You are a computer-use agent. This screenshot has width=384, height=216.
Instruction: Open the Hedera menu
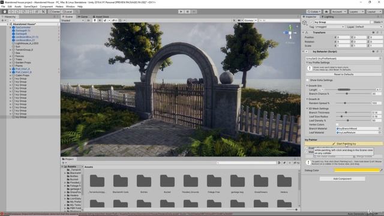pos(59,7)
